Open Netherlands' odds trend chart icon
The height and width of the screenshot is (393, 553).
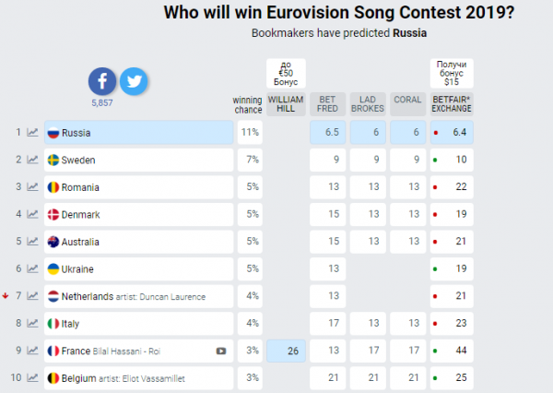33,296
